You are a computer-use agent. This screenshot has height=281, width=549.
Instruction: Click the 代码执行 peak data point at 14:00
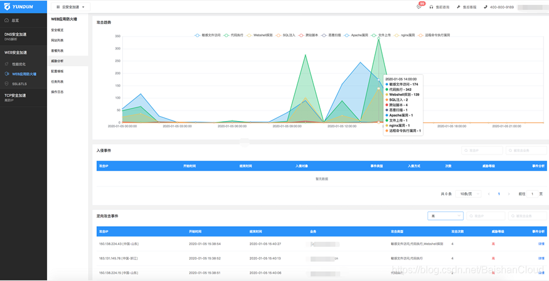[379, 38]
